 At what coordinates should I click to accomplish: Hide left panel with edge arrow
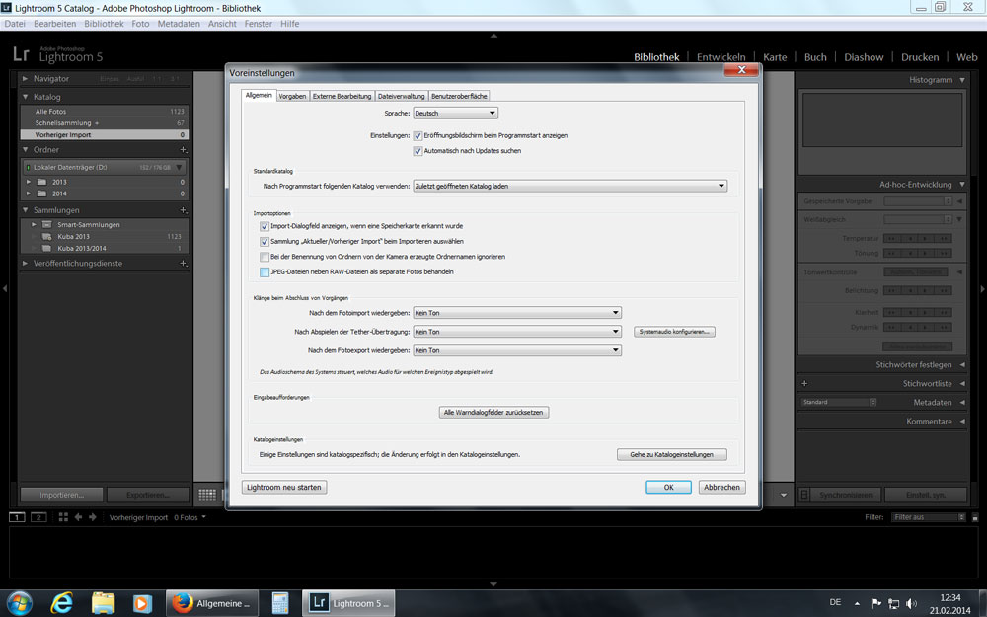pos(5,288)
